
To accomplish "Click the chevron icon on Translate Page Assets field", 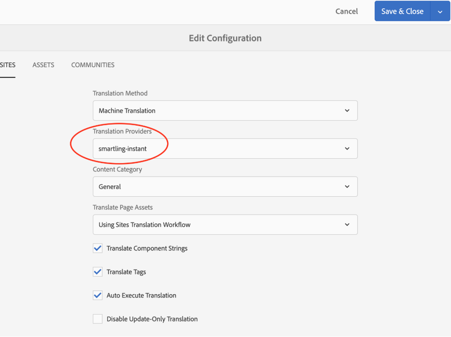I will point(347,225).
